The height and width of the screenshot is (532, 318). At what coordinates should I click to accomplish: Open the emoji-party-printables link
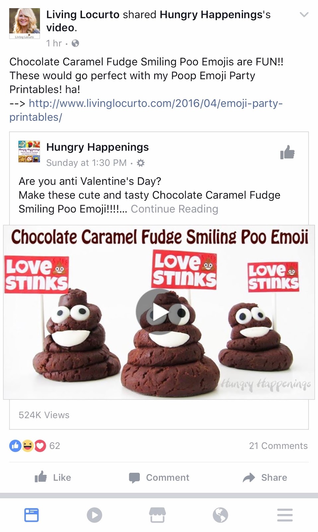146,110
